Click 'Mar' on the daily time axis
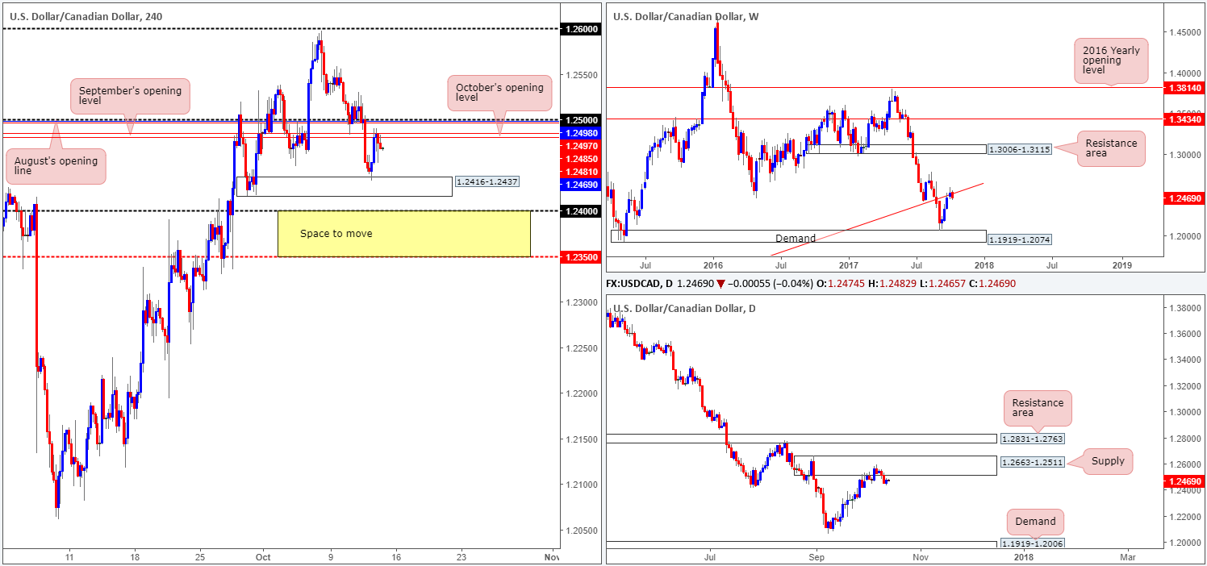The width and height of the screenshot is (1207, 566). click(1127, 556)
